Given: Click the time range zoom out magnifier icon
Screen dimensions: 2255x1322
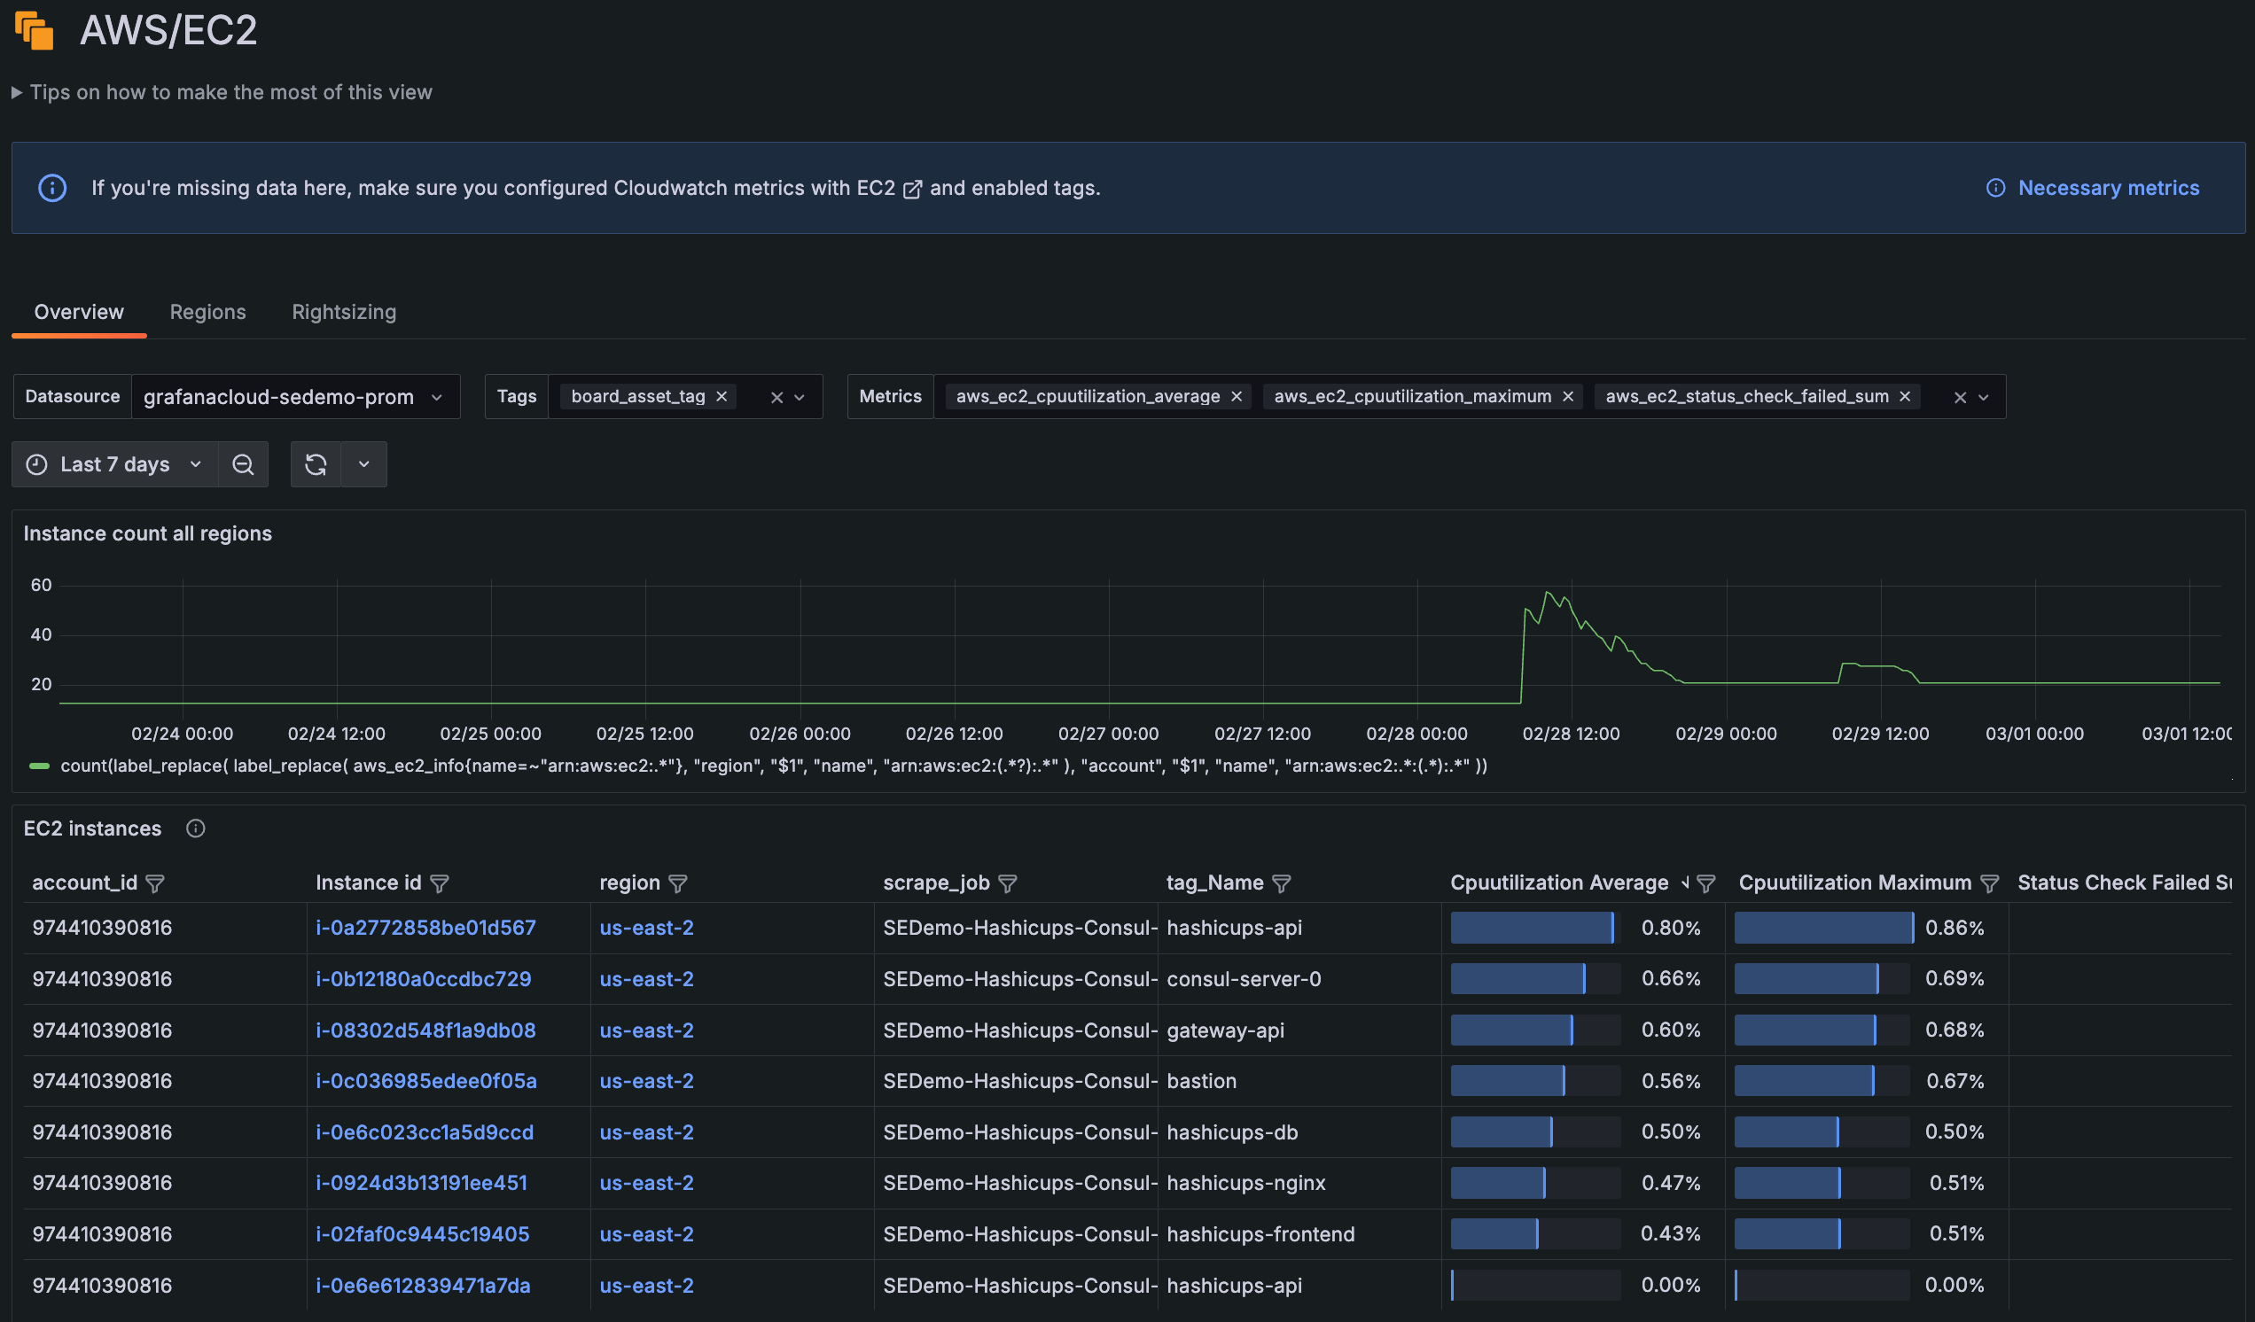Looking at the screenshot, I should point(243,464).
